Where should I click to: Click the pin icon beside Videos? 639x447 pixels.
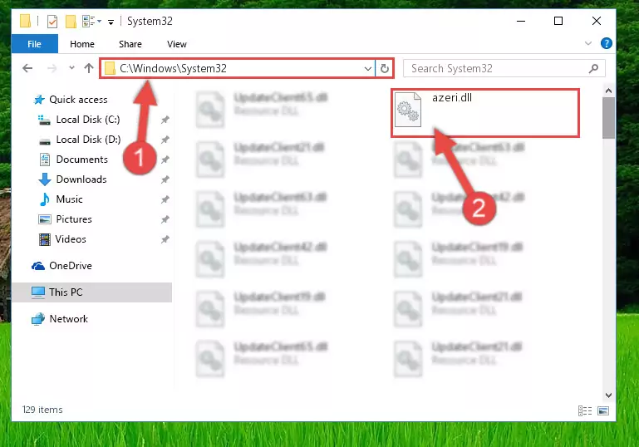[165, 239]
